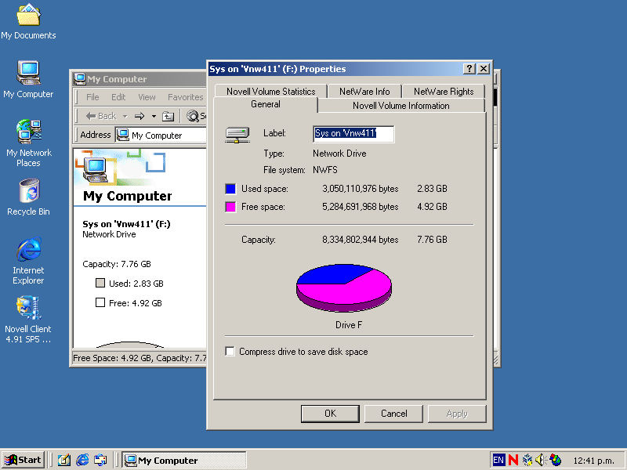Click OK in the Properties dialog

[330, 414]
